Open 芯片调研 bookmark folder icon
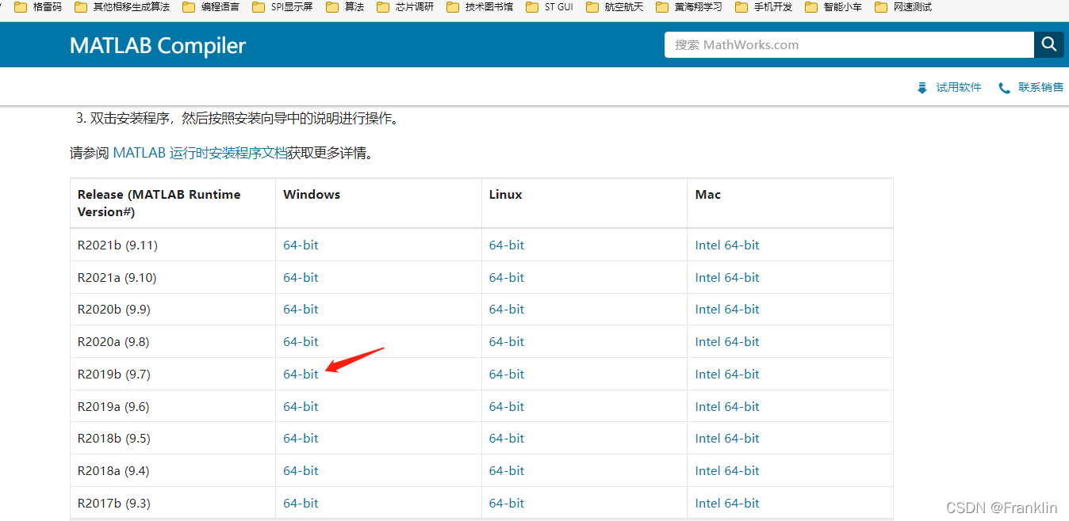The height and width of the screenshot is (521, 1069). point(382,7)
